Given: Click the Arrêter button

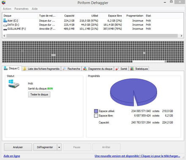Looking at the screenshot, I should (106, 147).
